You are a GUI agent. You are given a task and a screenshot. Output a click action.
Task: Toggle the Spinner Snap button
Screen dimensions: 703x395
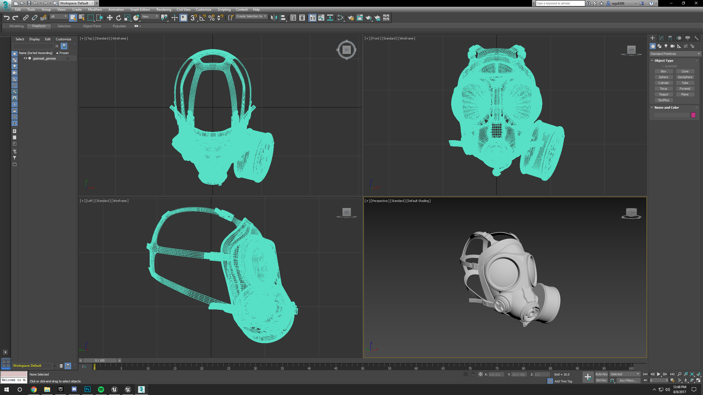220,18
